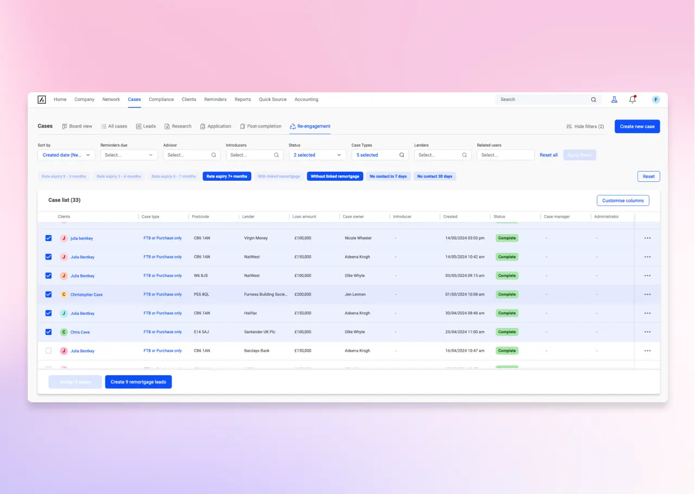Click Hide filters (2)
This screenshot has width=695, height=494.
click(585, 126)
